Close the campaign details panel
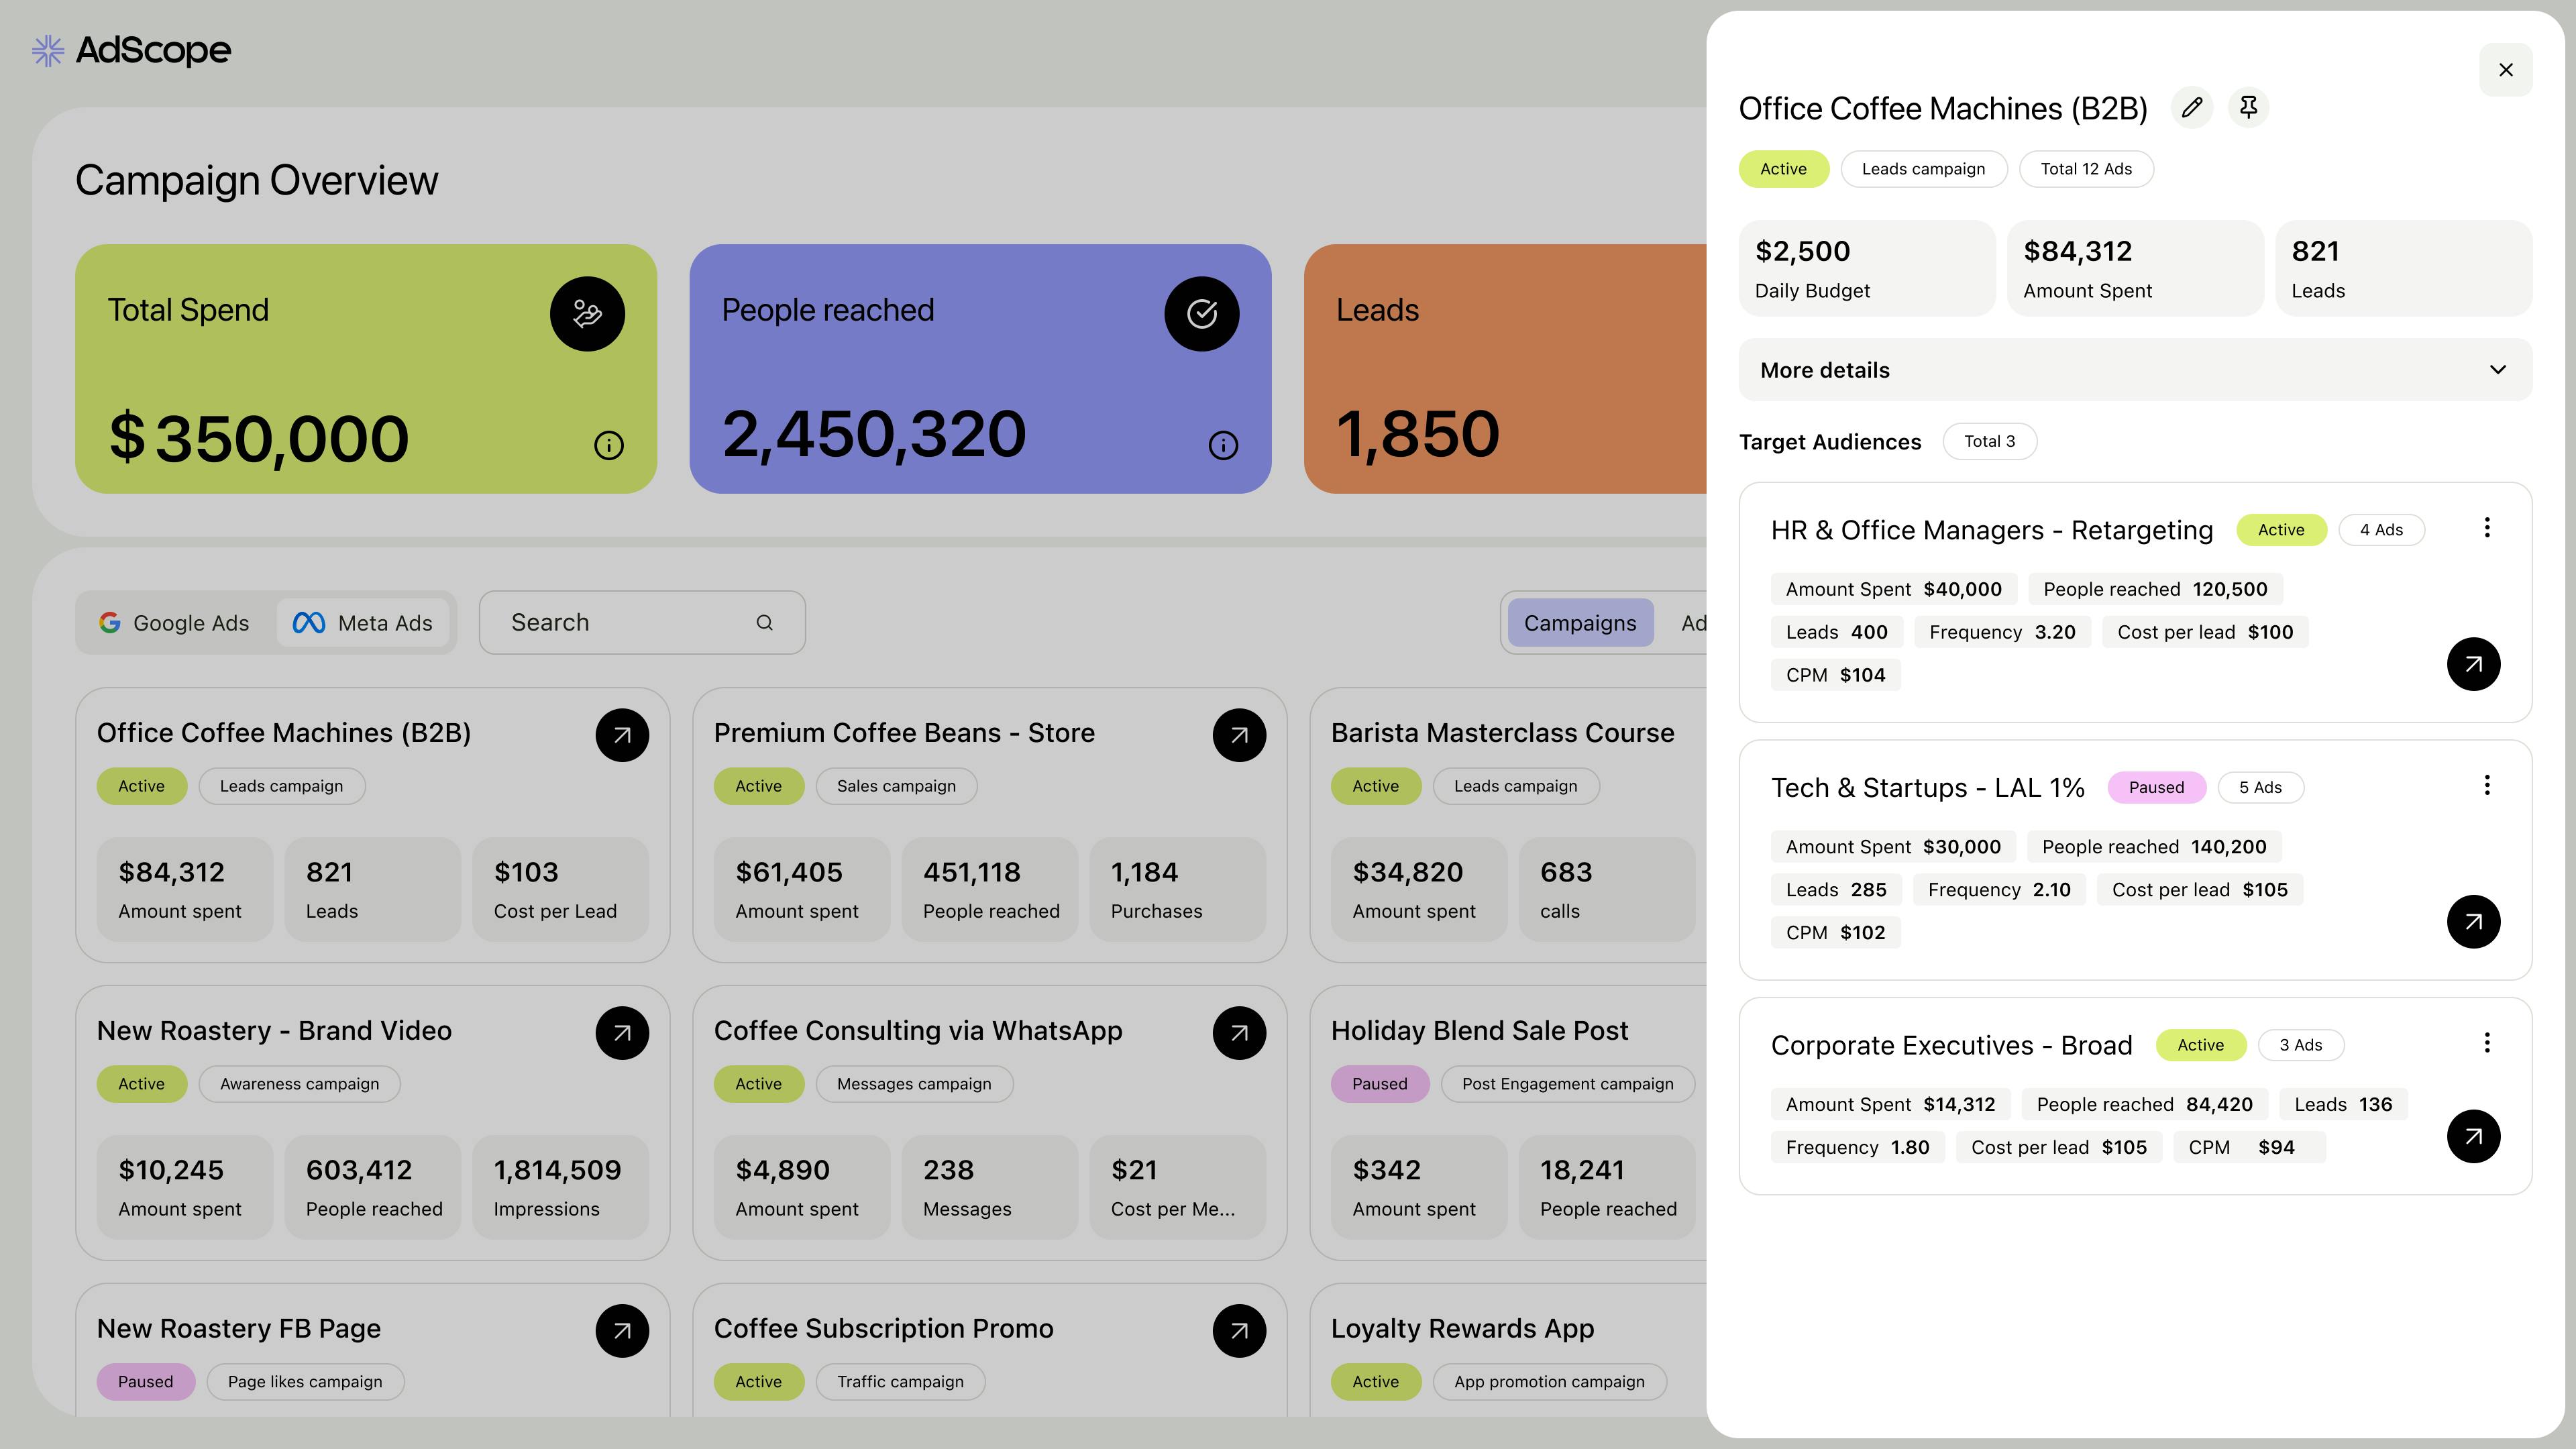 (2505, 70)
